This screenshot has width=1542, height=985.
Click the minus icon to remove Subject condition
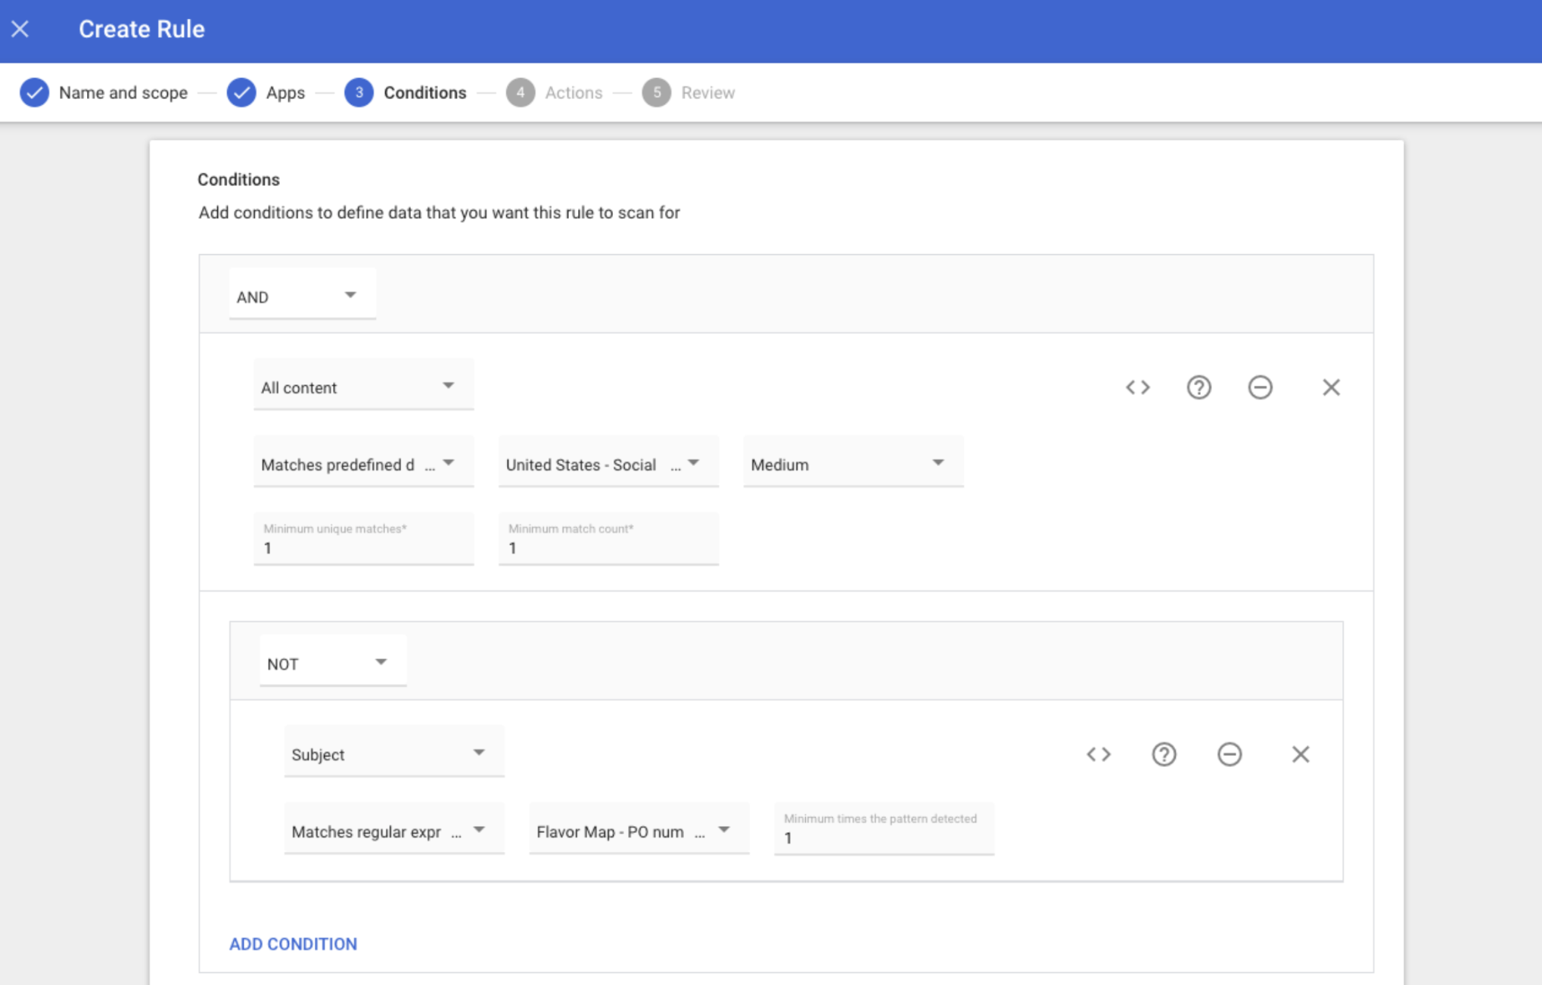(1229, 754)
